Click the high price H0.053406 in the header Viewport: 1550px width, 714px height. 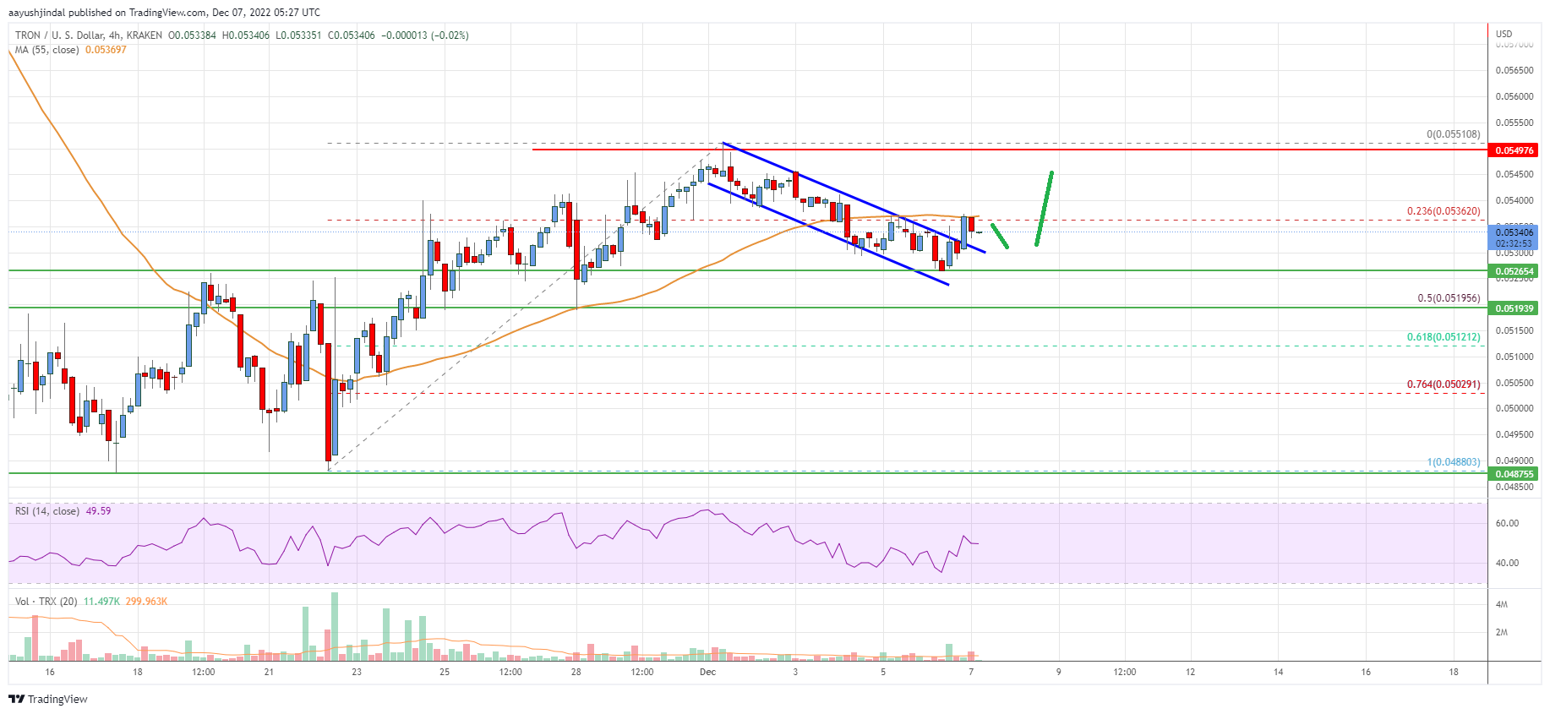click(x=246, y=35)
